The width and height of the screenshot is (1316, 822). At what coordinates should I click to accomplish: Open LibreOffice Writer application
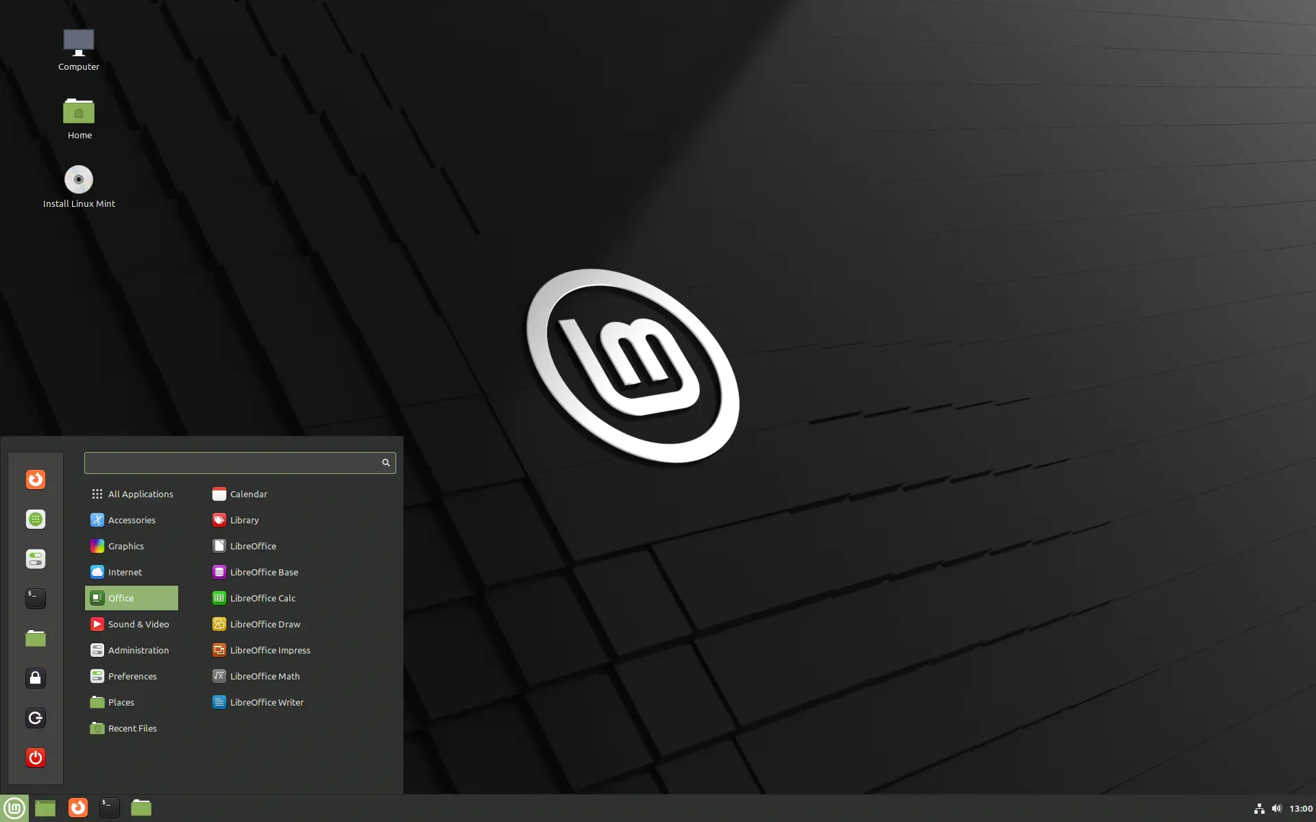tap(266, 701)
